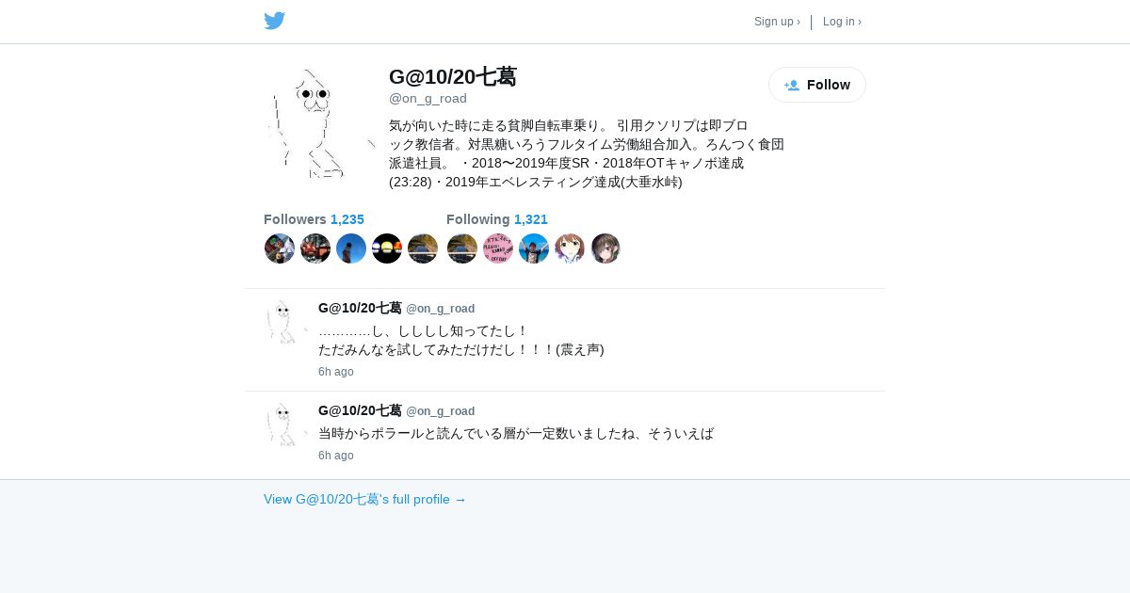This screenshot has height=593, width=1130.
Task: Select the fifth follower avatar icon
Action: coord(423,248)
